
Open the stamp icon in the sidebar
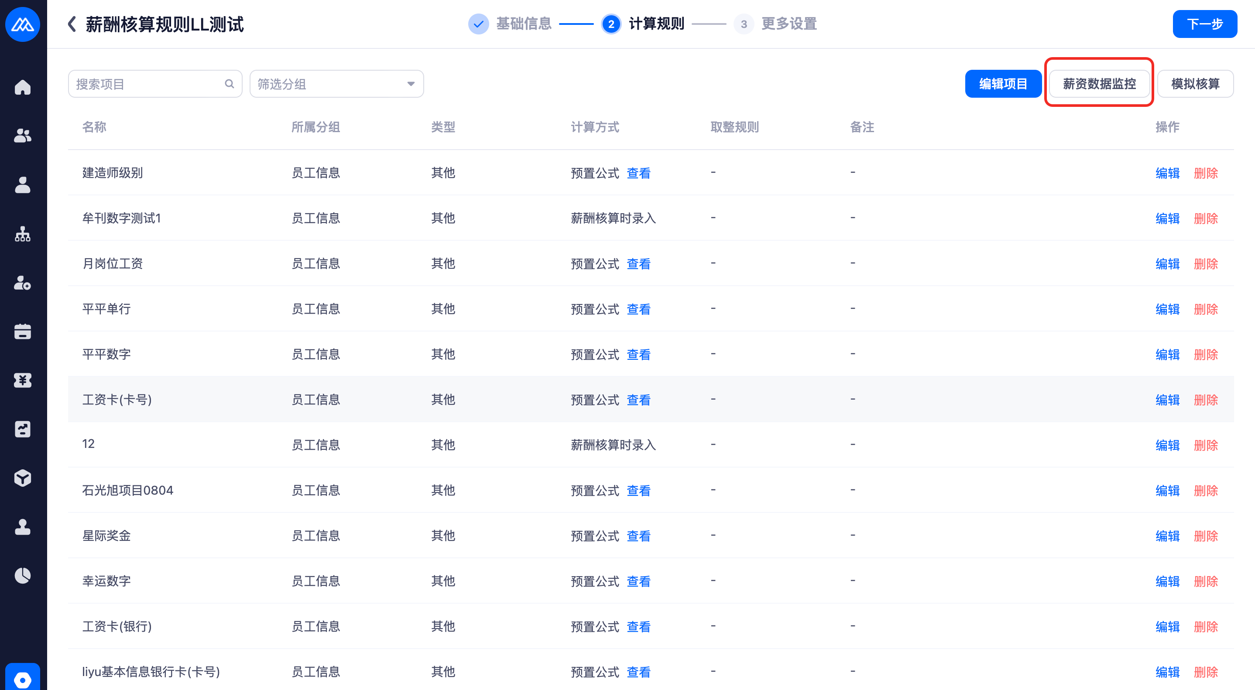(x=22, y=527)
